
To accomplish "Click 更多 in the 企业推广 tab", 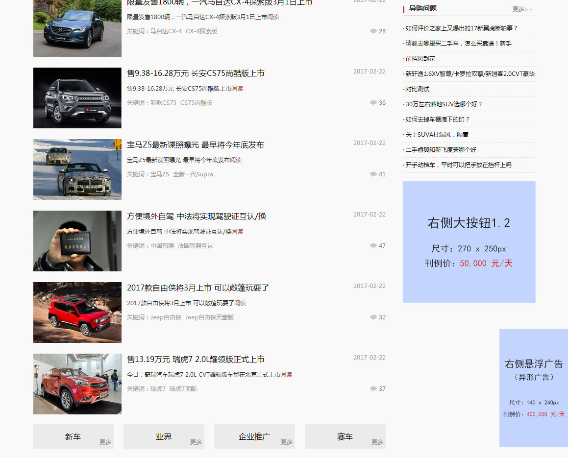I will [x=287, y=442].
